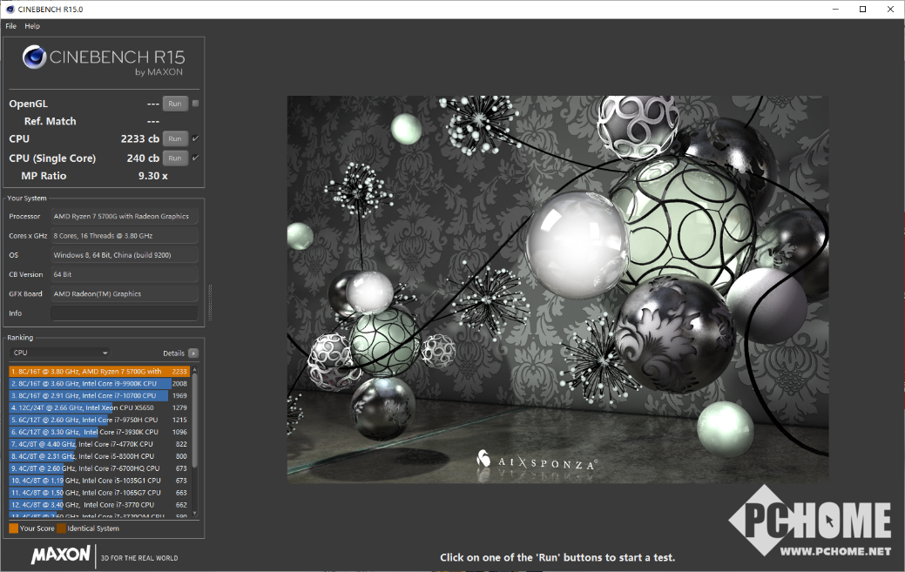The image size is (905, 572).
Task: Select the Intel Core i9-9900K ranking row
Action: (99, 383)
